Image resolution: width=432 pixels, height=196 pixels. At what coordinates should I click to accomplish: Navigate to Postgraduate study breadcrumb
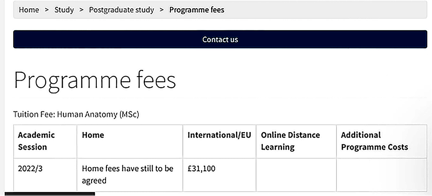[121, 10]
